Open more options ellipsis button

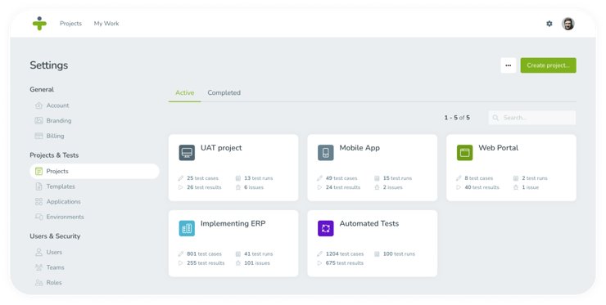point(509,65)
